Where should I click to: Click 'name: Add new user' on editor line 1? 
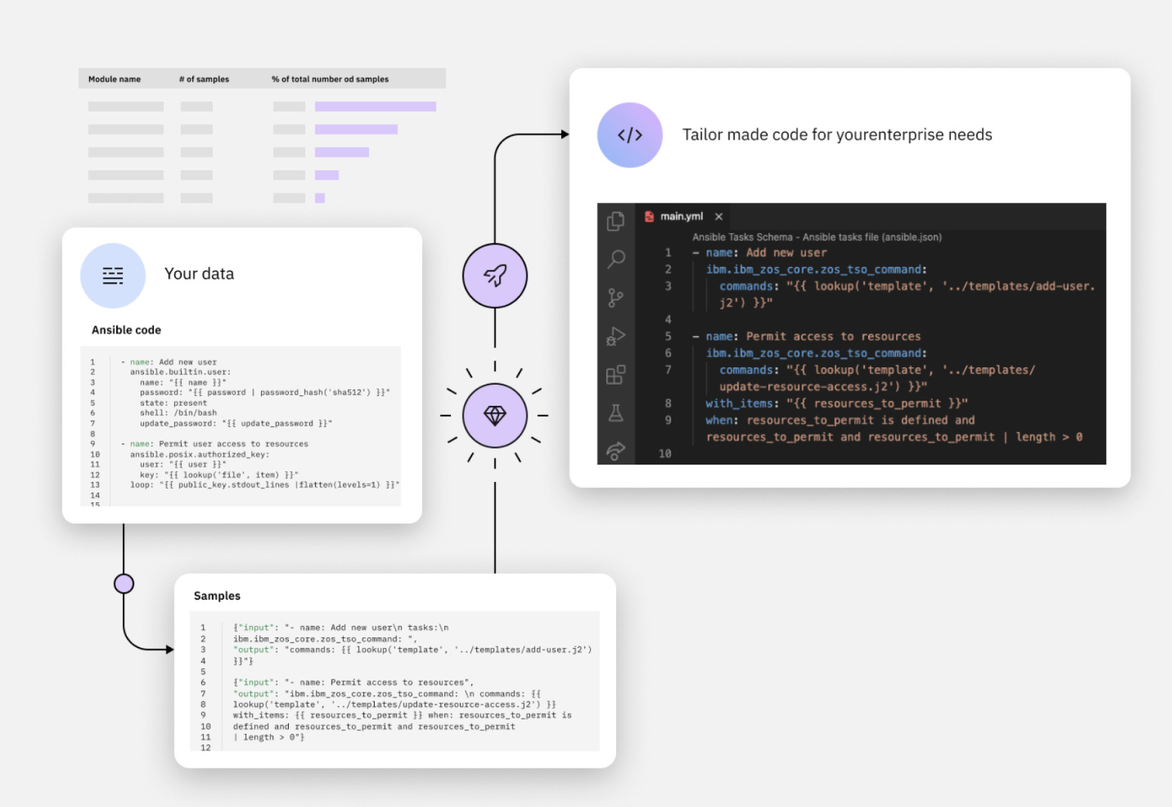click(766, 253)
